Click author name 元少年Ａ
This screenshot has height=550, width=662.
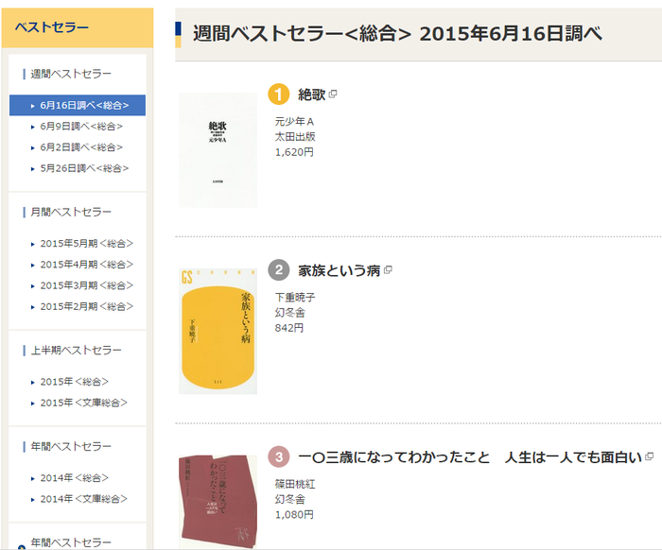click(294, 122)
